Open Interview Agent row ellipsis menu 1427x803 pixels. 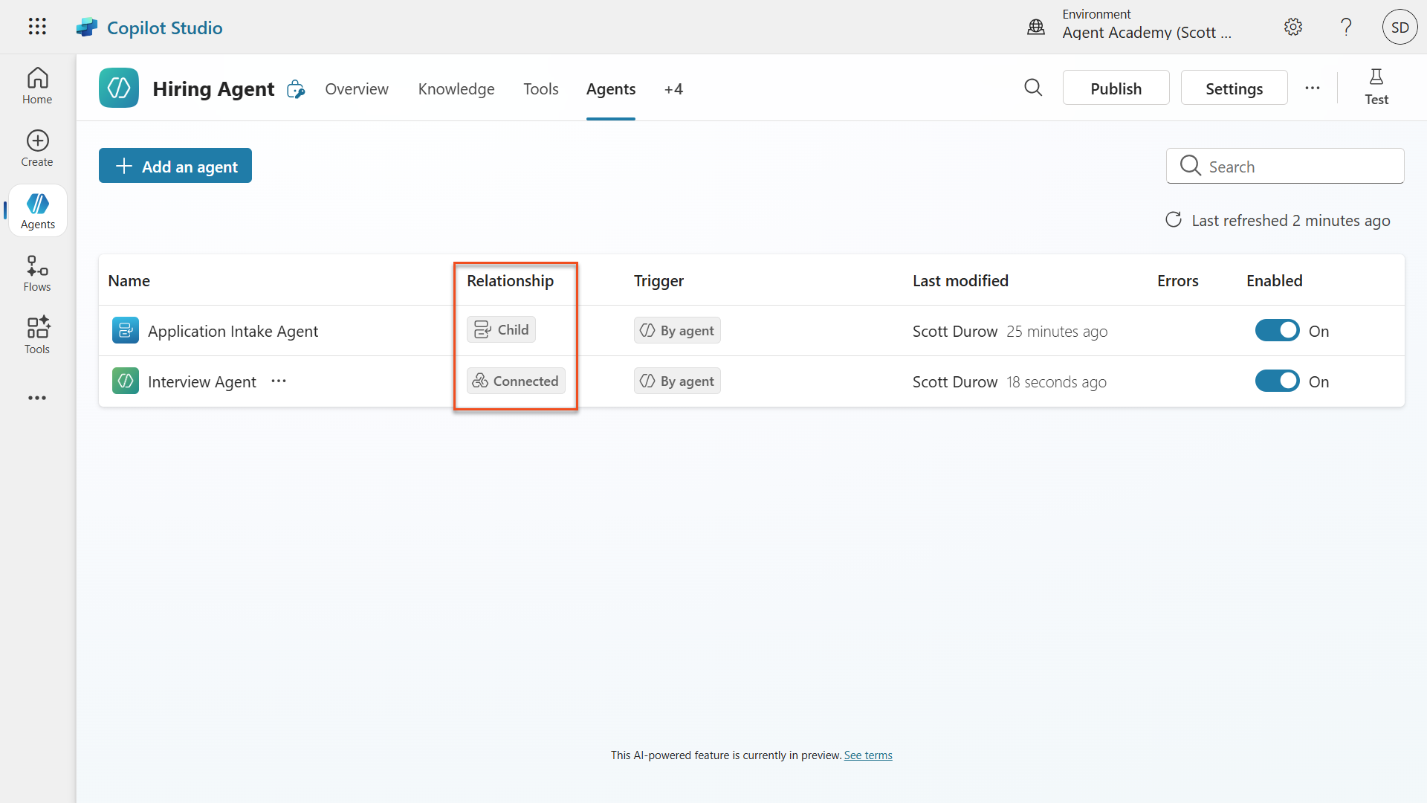click(x=279, y=381)
